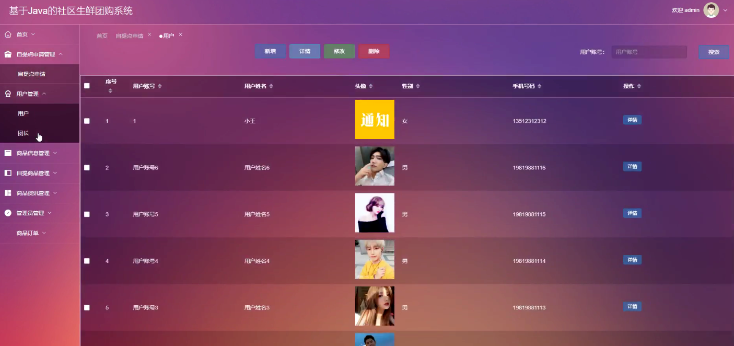Close the 自提点申请 tab
734x346 pixels.
[x=149, y=34]
